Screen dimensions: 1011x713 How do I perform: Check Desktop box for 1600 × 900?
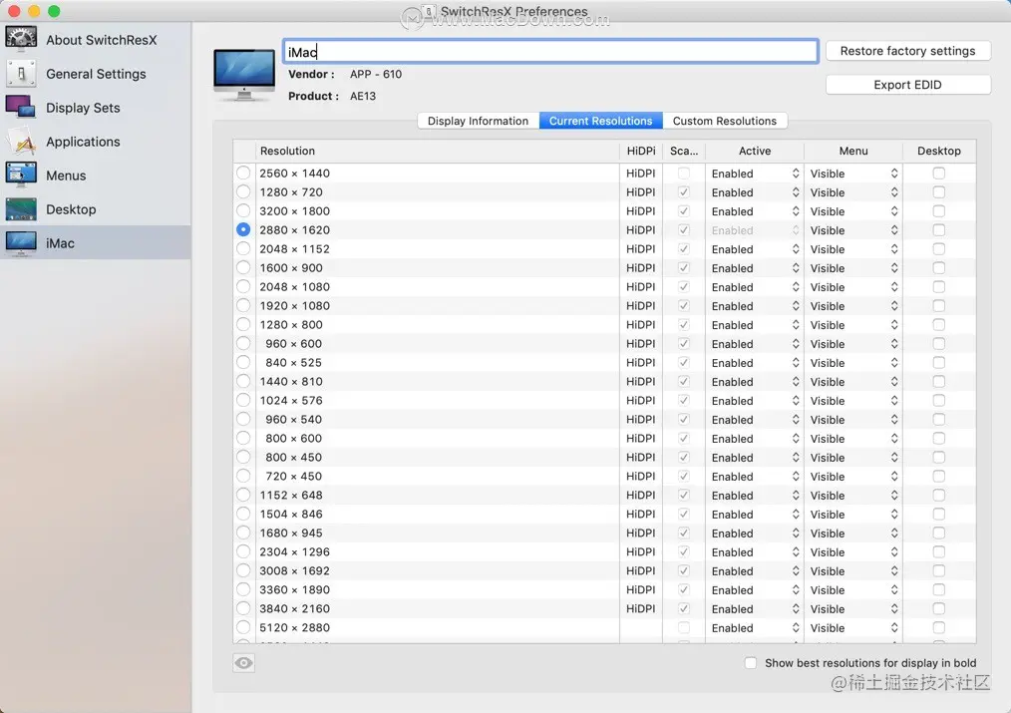[939, 267]
